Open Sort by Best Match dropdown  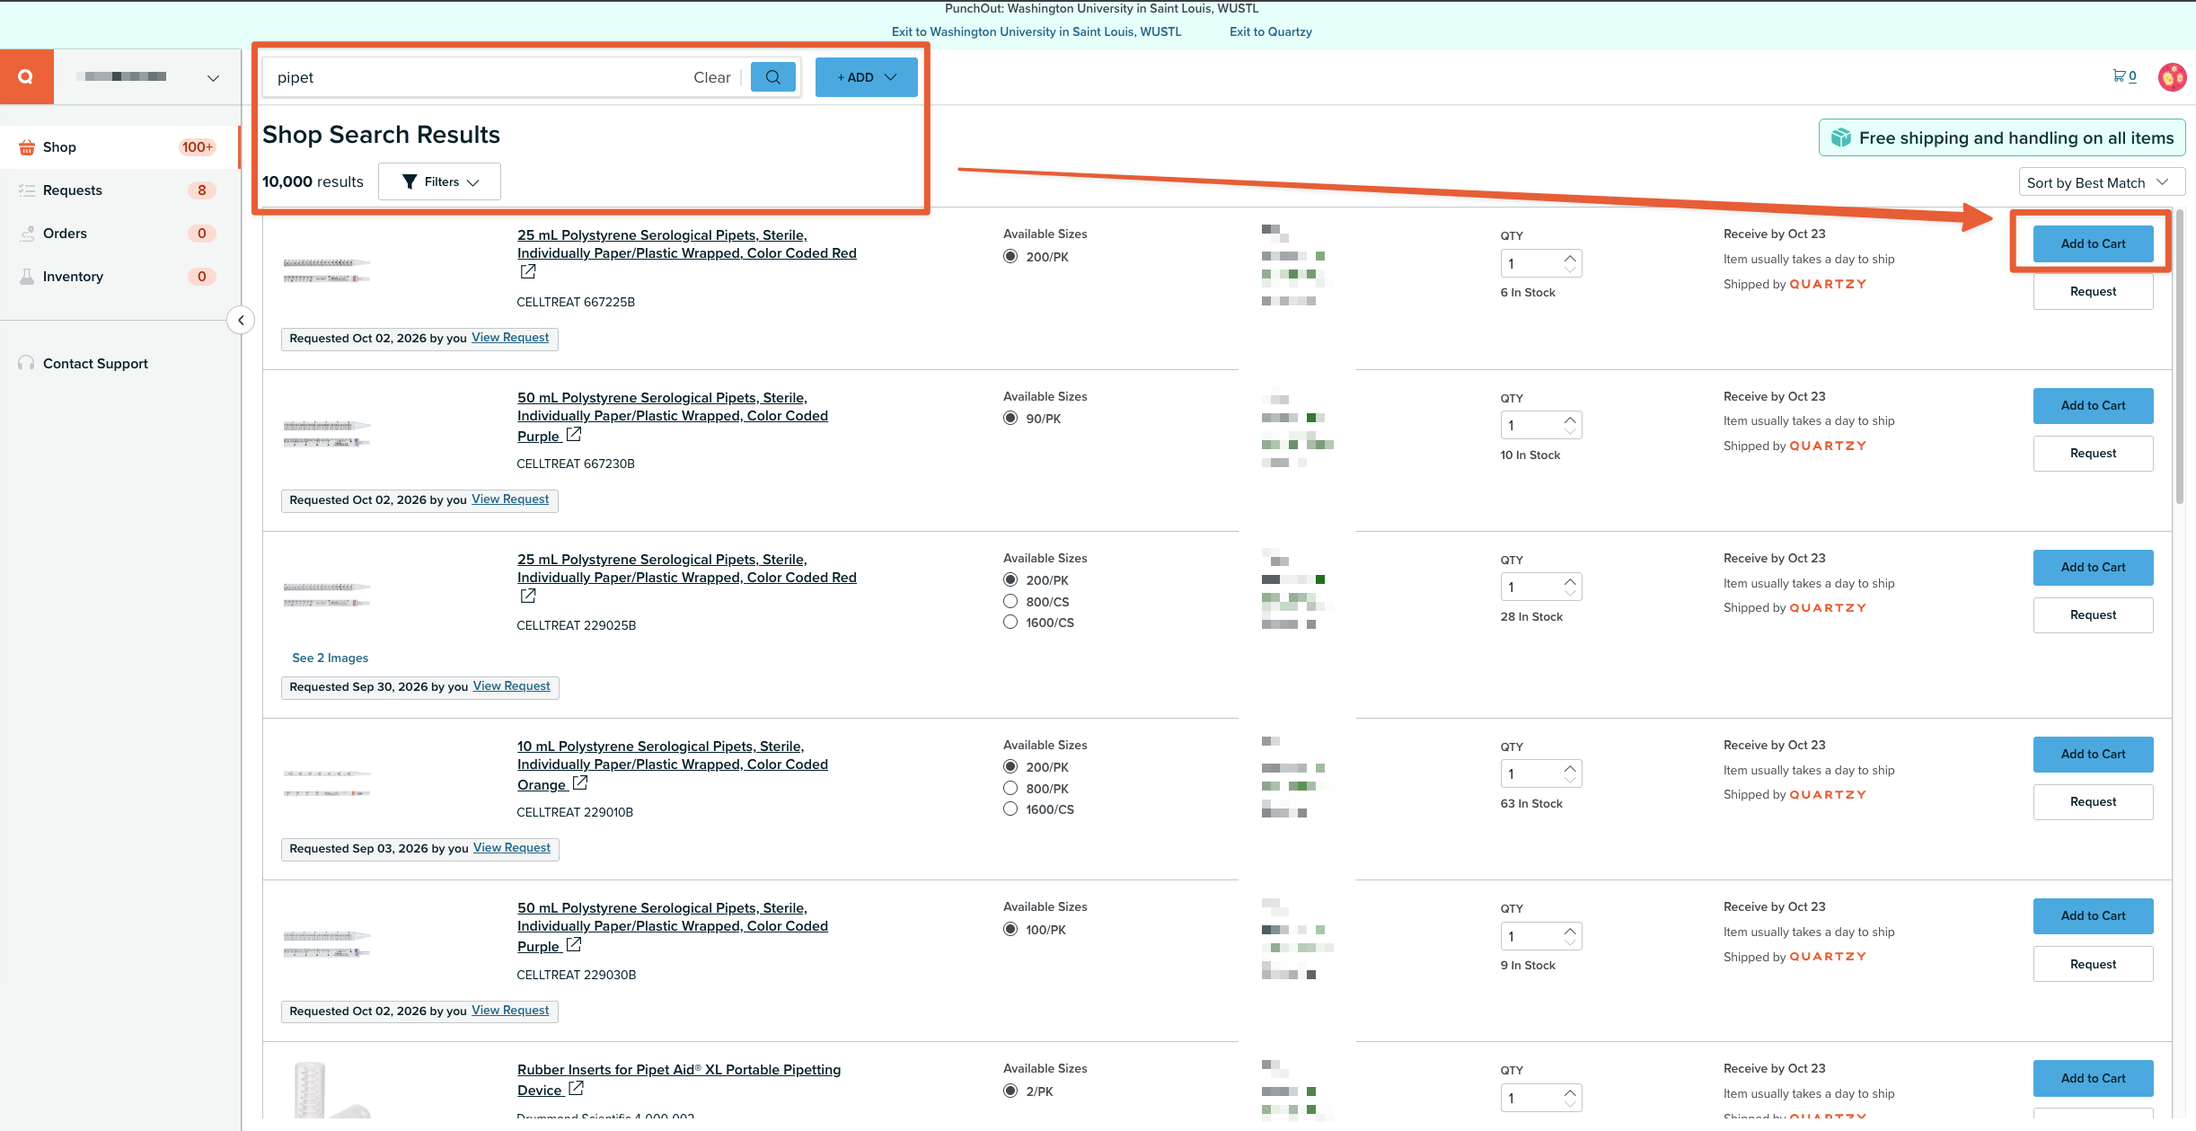point(2102,182)
